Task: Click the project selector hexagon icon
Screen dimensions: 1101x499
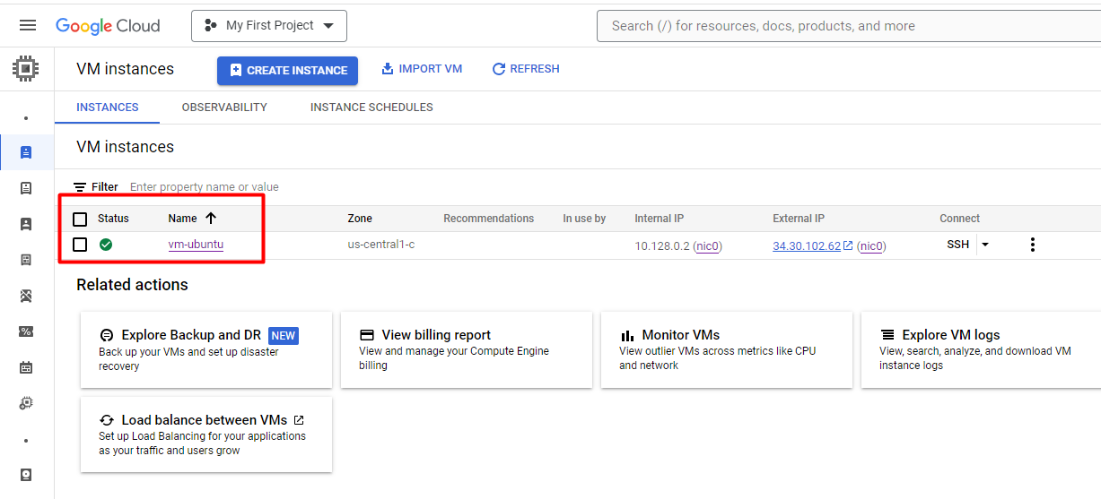Action: 211,25
